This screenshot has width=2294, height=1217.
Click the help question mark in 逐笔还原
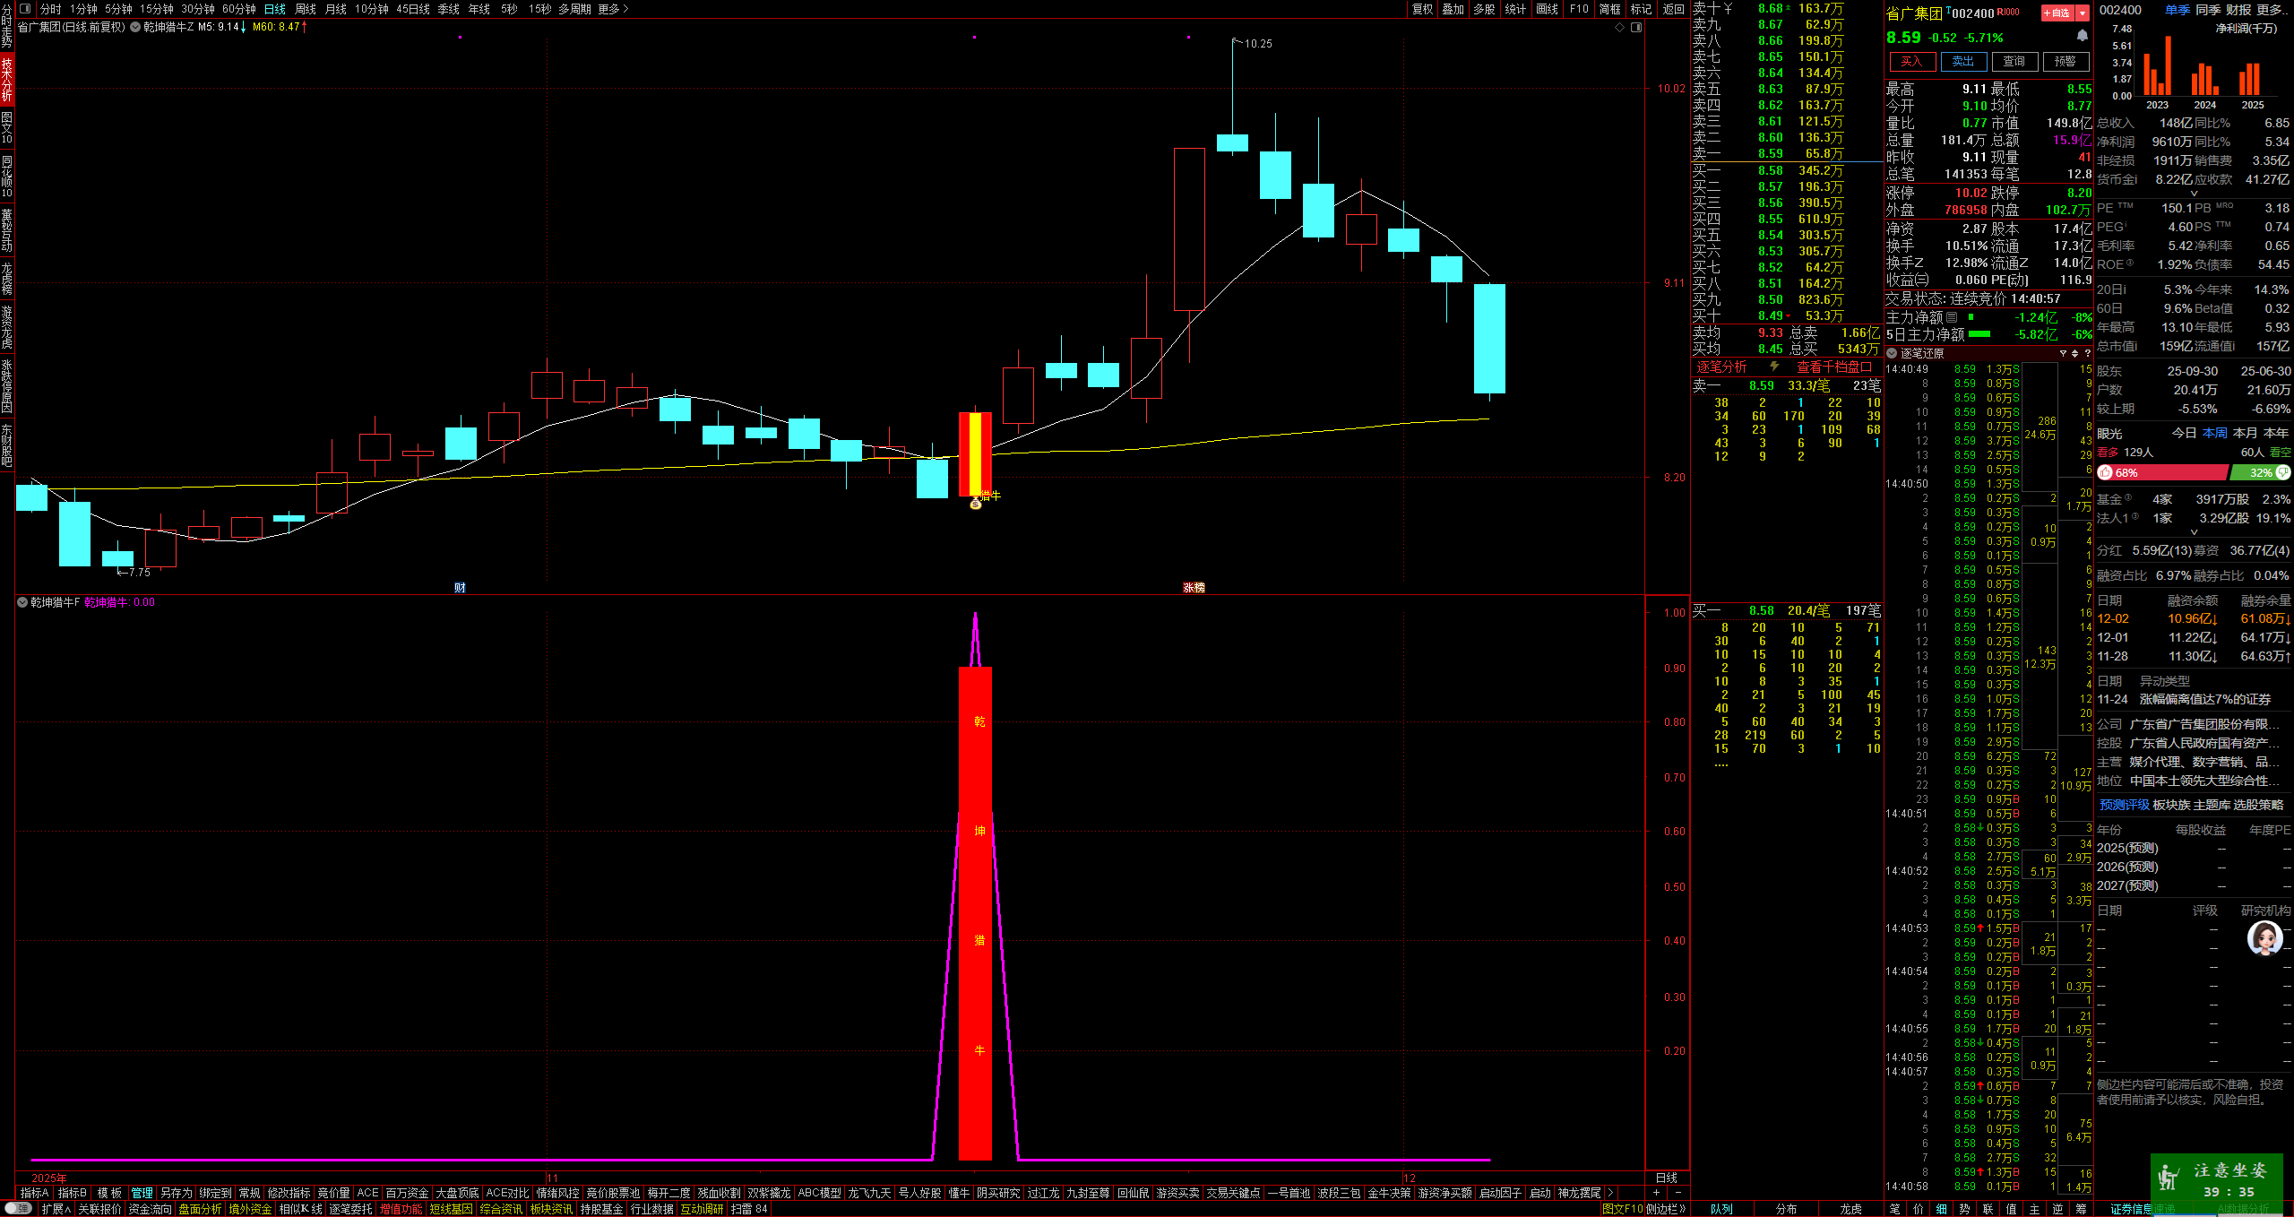[x=2087, y=353]
